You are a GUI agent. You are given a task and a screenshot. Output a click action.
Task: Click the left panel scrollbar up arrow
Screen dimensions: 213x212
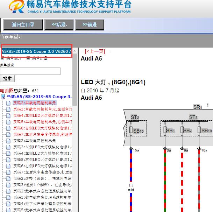[x=75, y=51]
